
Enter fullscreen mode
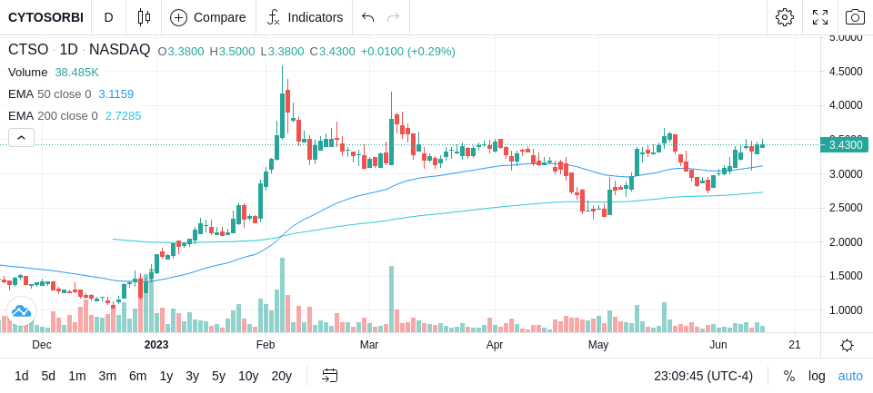(x=820, y=17)
